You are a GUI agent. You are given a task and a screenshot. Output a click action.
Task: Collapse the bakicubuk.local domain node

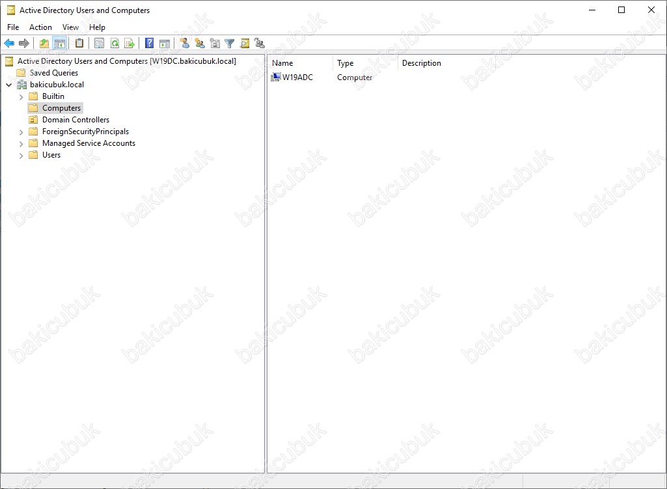9,85
